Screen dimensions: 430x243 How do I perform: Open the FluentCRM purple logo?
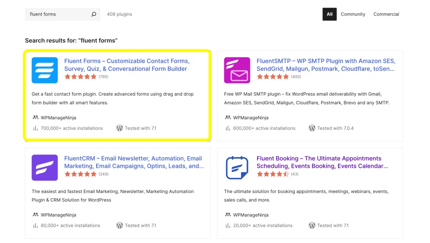click(45, 167)
